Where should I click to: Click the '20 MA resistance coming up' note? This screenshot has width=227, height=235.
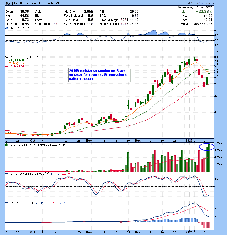(x=99, y=75)
